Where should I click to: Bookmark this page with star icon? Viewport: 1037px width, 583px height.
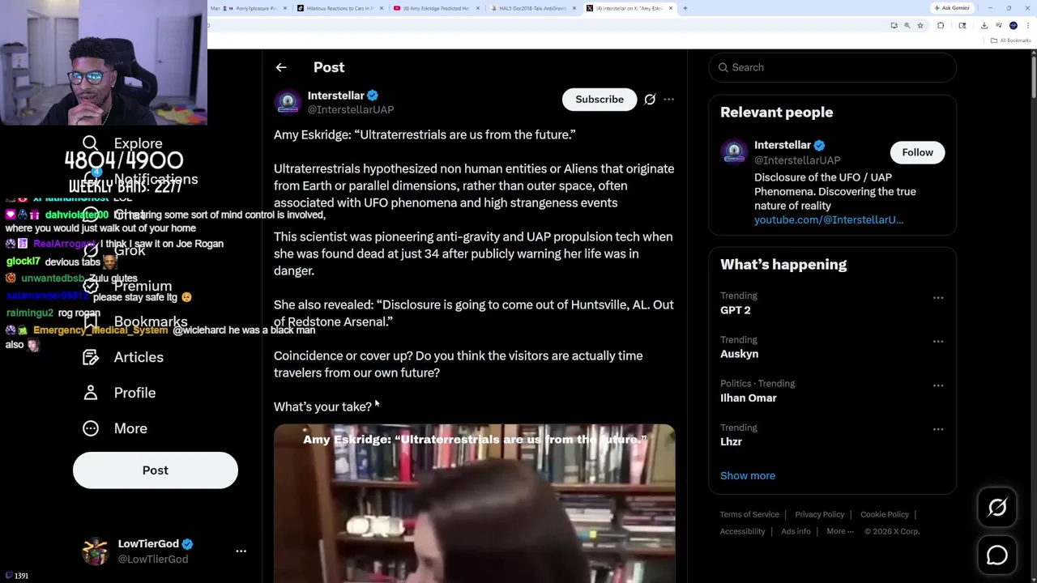click(920, 26)
